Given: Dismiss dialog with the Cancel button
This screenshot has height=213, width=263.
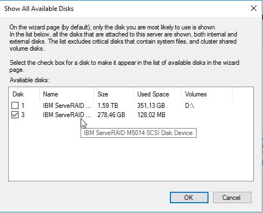Looking at the screenshot, I should (x=232, y=197).
